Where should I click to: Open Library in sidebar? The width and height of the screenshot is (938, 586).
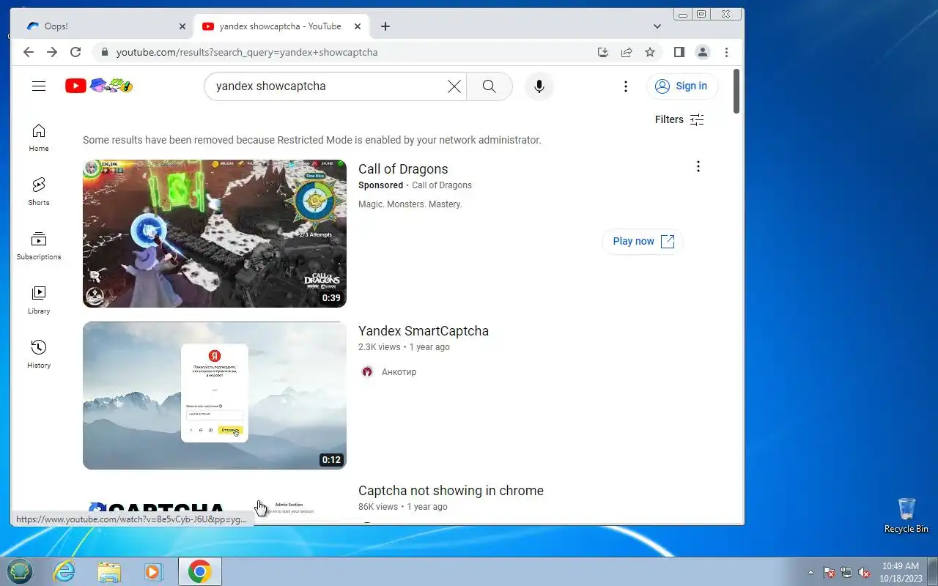coord(39,300)
